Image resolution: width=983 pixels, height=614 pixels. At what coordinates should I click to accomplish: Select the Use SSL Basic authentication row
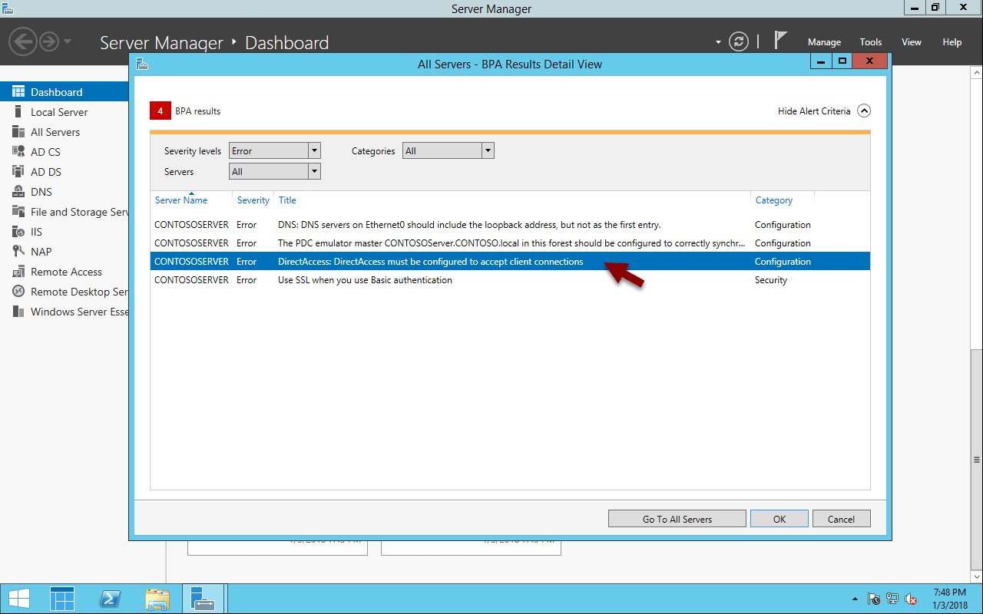510,280
